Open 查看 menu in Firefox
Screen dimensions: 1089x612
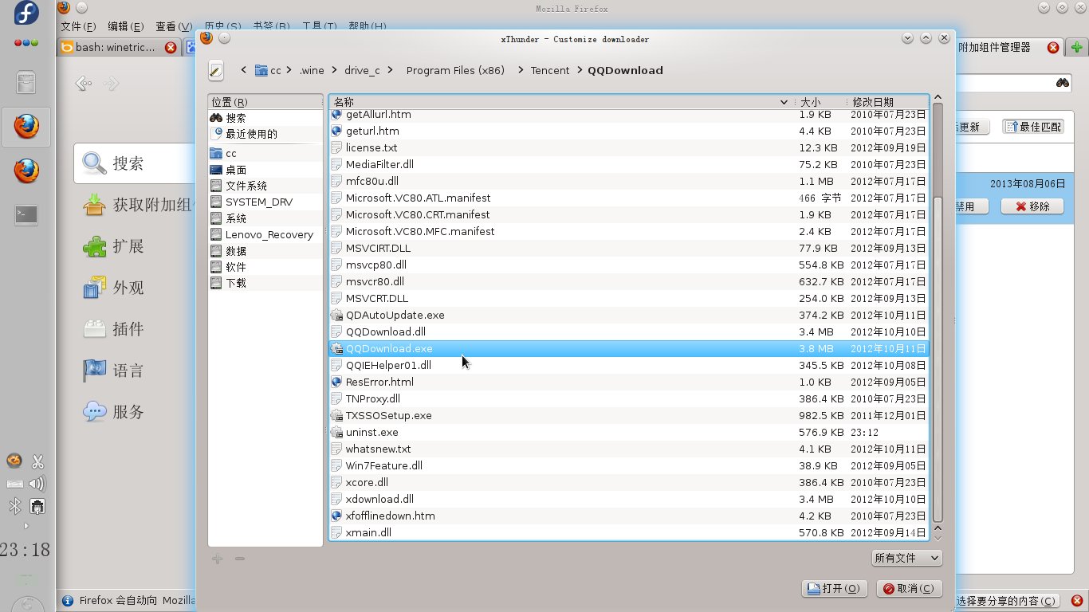pos(174,26)
